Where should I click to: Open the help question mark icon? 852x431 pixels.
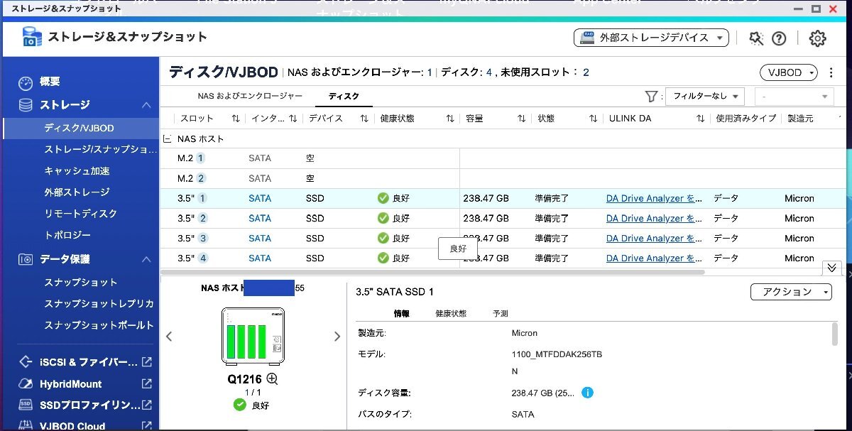click(779, 38)
